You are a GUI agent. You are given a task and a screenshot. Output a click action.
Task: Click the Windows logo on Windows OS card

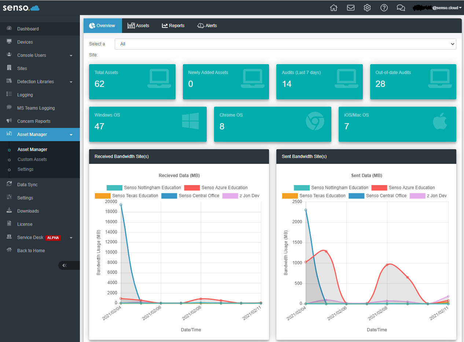pos(191,121)
